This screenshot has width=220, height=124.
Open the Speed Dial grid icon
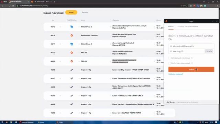[13, 6]
